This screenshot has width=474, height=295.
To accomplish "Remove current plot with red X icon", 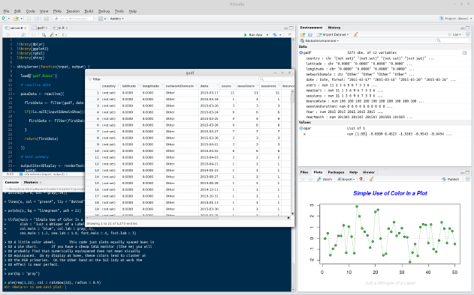I will coord(361,179).
